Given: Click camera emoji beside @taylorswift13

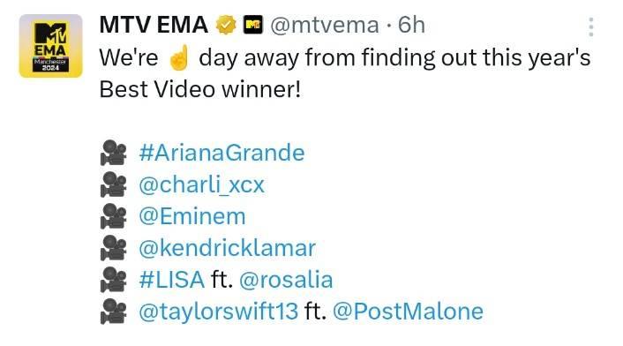Looking at the screenshot, I should (x=113, y=312).
